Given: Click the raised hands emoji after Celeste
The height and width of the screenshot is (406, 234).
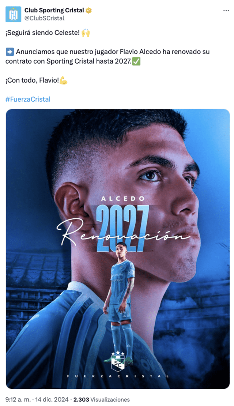Looking at the screenshot, I should pyautogui.click(x=86, y=33).
